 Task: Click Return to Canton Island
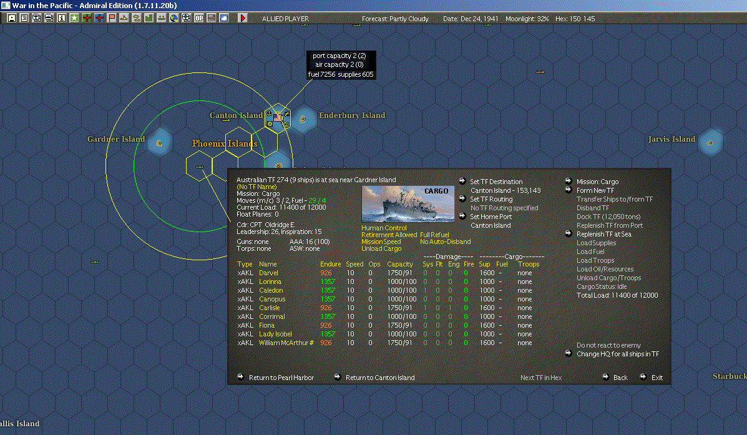(x=380, y=378)
